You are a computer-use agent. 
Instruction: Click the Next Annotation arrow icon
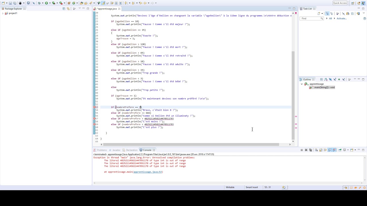pos(126,3)
